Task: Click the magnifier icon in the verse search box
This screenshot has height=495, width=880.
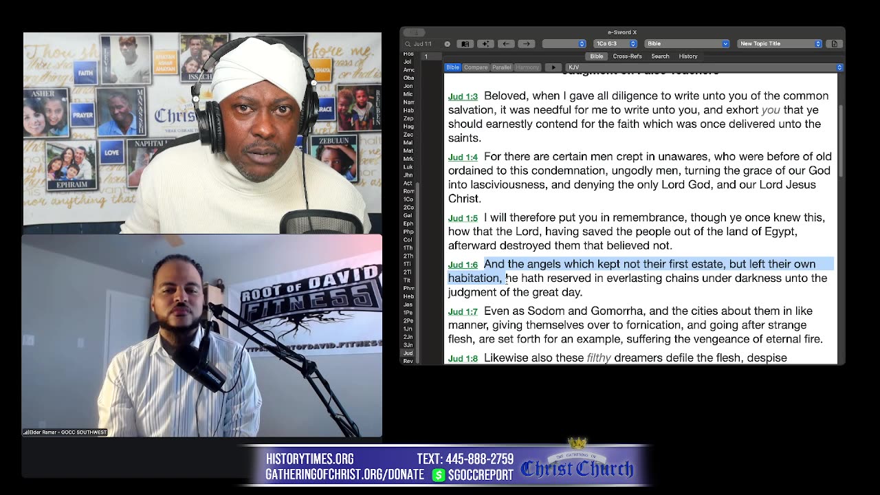Action: click(x=408, y=44)
